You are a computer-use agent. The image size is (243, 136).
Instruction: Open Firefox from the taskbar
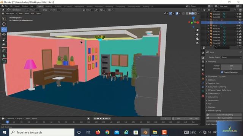98,132
